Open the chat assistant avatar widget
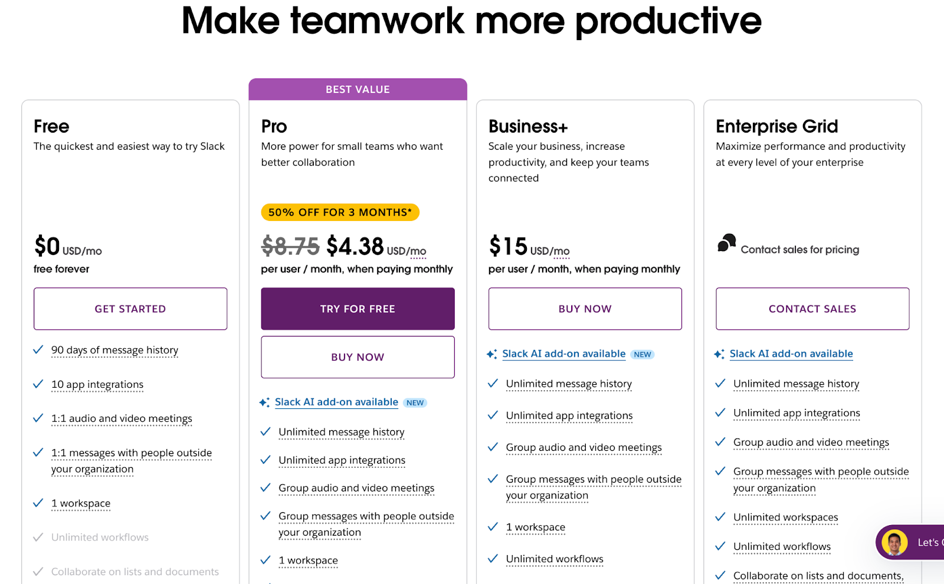The width and height of the screenshot is (944, 584). (x=894, y=542)
